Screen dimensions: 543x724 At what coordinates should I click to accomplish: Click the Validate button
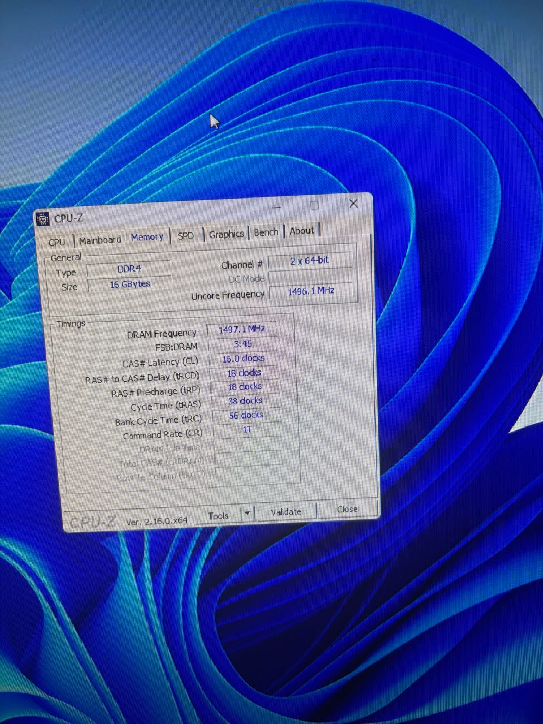tap(286, 512)
